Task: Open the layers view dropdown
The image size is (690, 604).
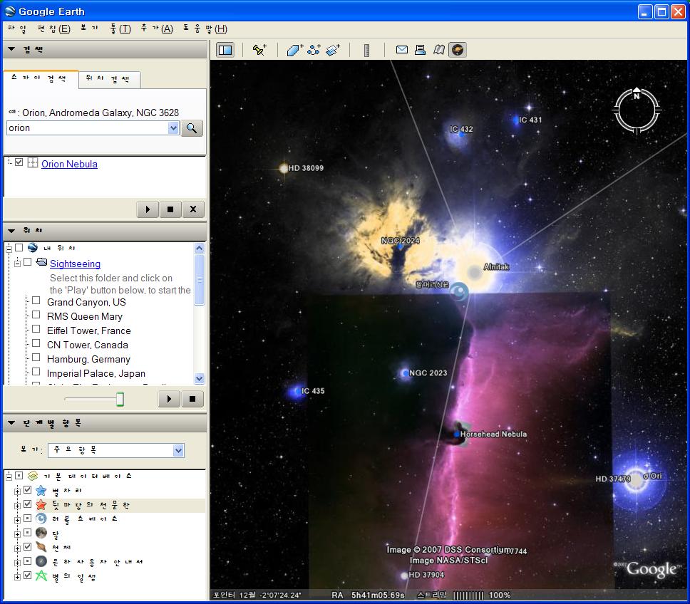Action: coord(116,450)
